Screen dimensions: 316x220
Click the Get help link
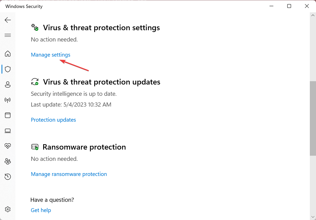pos(41,210)
